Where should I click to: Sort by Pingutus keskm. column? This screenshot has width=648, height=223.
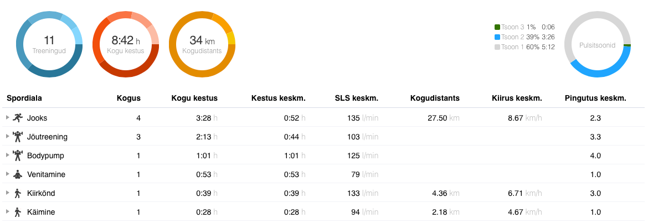click(x=595, y=98)
